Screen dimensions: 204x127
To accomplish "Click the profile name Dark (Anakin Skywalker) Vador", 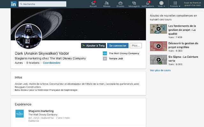I will coord(42,53).
